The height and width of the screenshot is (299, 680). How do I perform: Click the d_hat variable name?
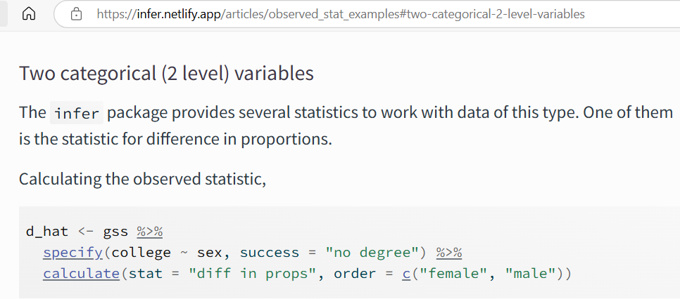click(47, 232)
